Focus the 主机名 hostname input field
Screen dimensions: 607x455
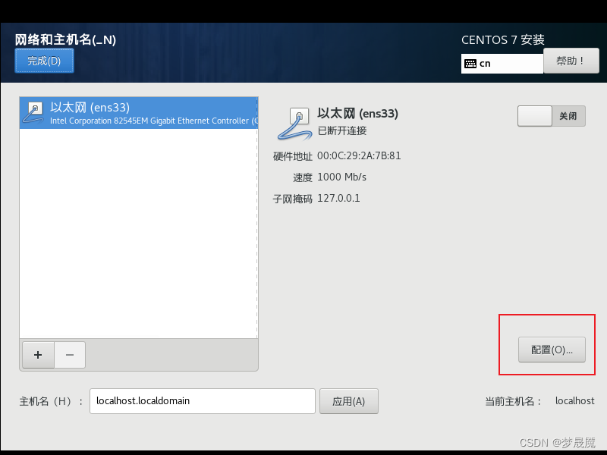pos(203,401)
